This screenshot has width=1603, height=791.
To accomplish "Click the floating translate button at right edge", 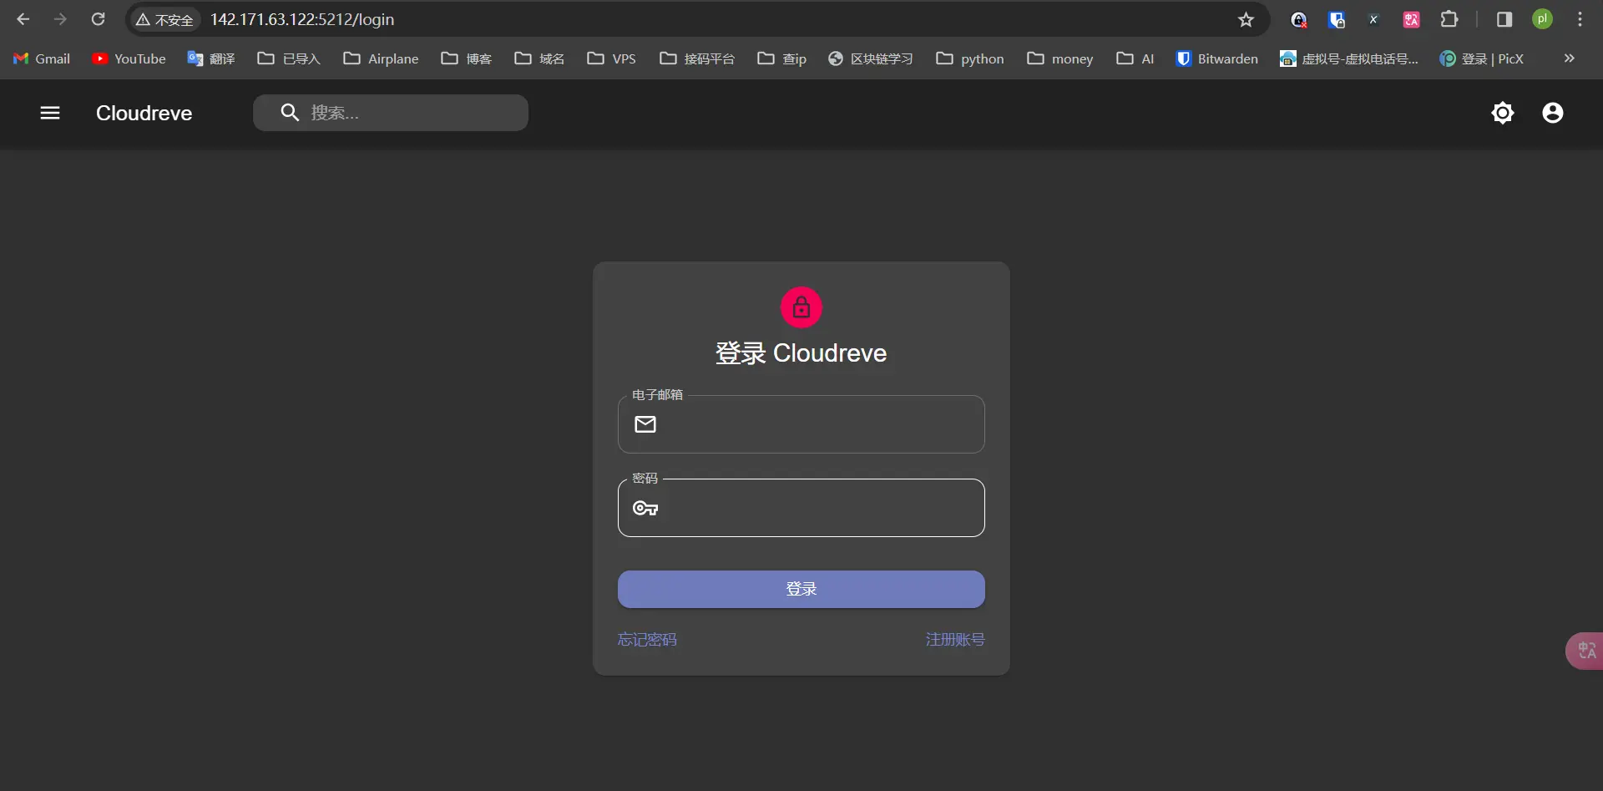I will pyautogui.click(x=1585, y=651).
